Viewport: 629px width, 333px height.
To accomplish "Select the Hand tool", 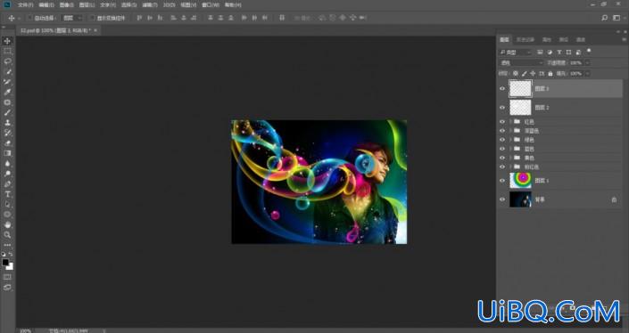I will pyautogui.click(x=7, y=224).
